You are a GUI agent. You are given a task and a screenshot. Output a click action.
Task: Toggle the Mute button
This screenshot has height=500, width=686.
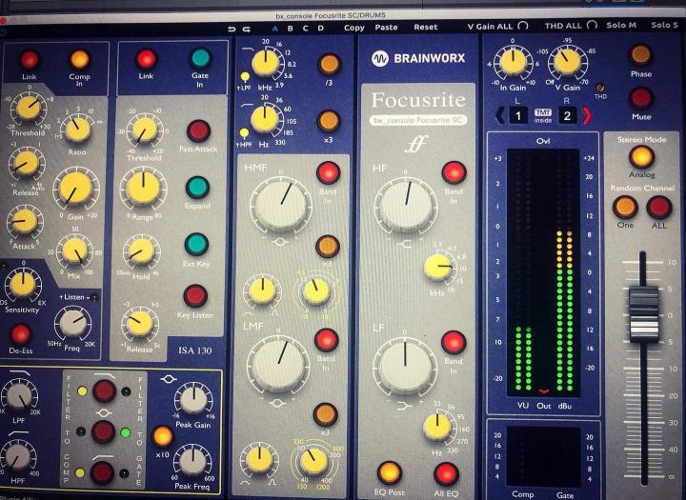click(x=640, y=97)
